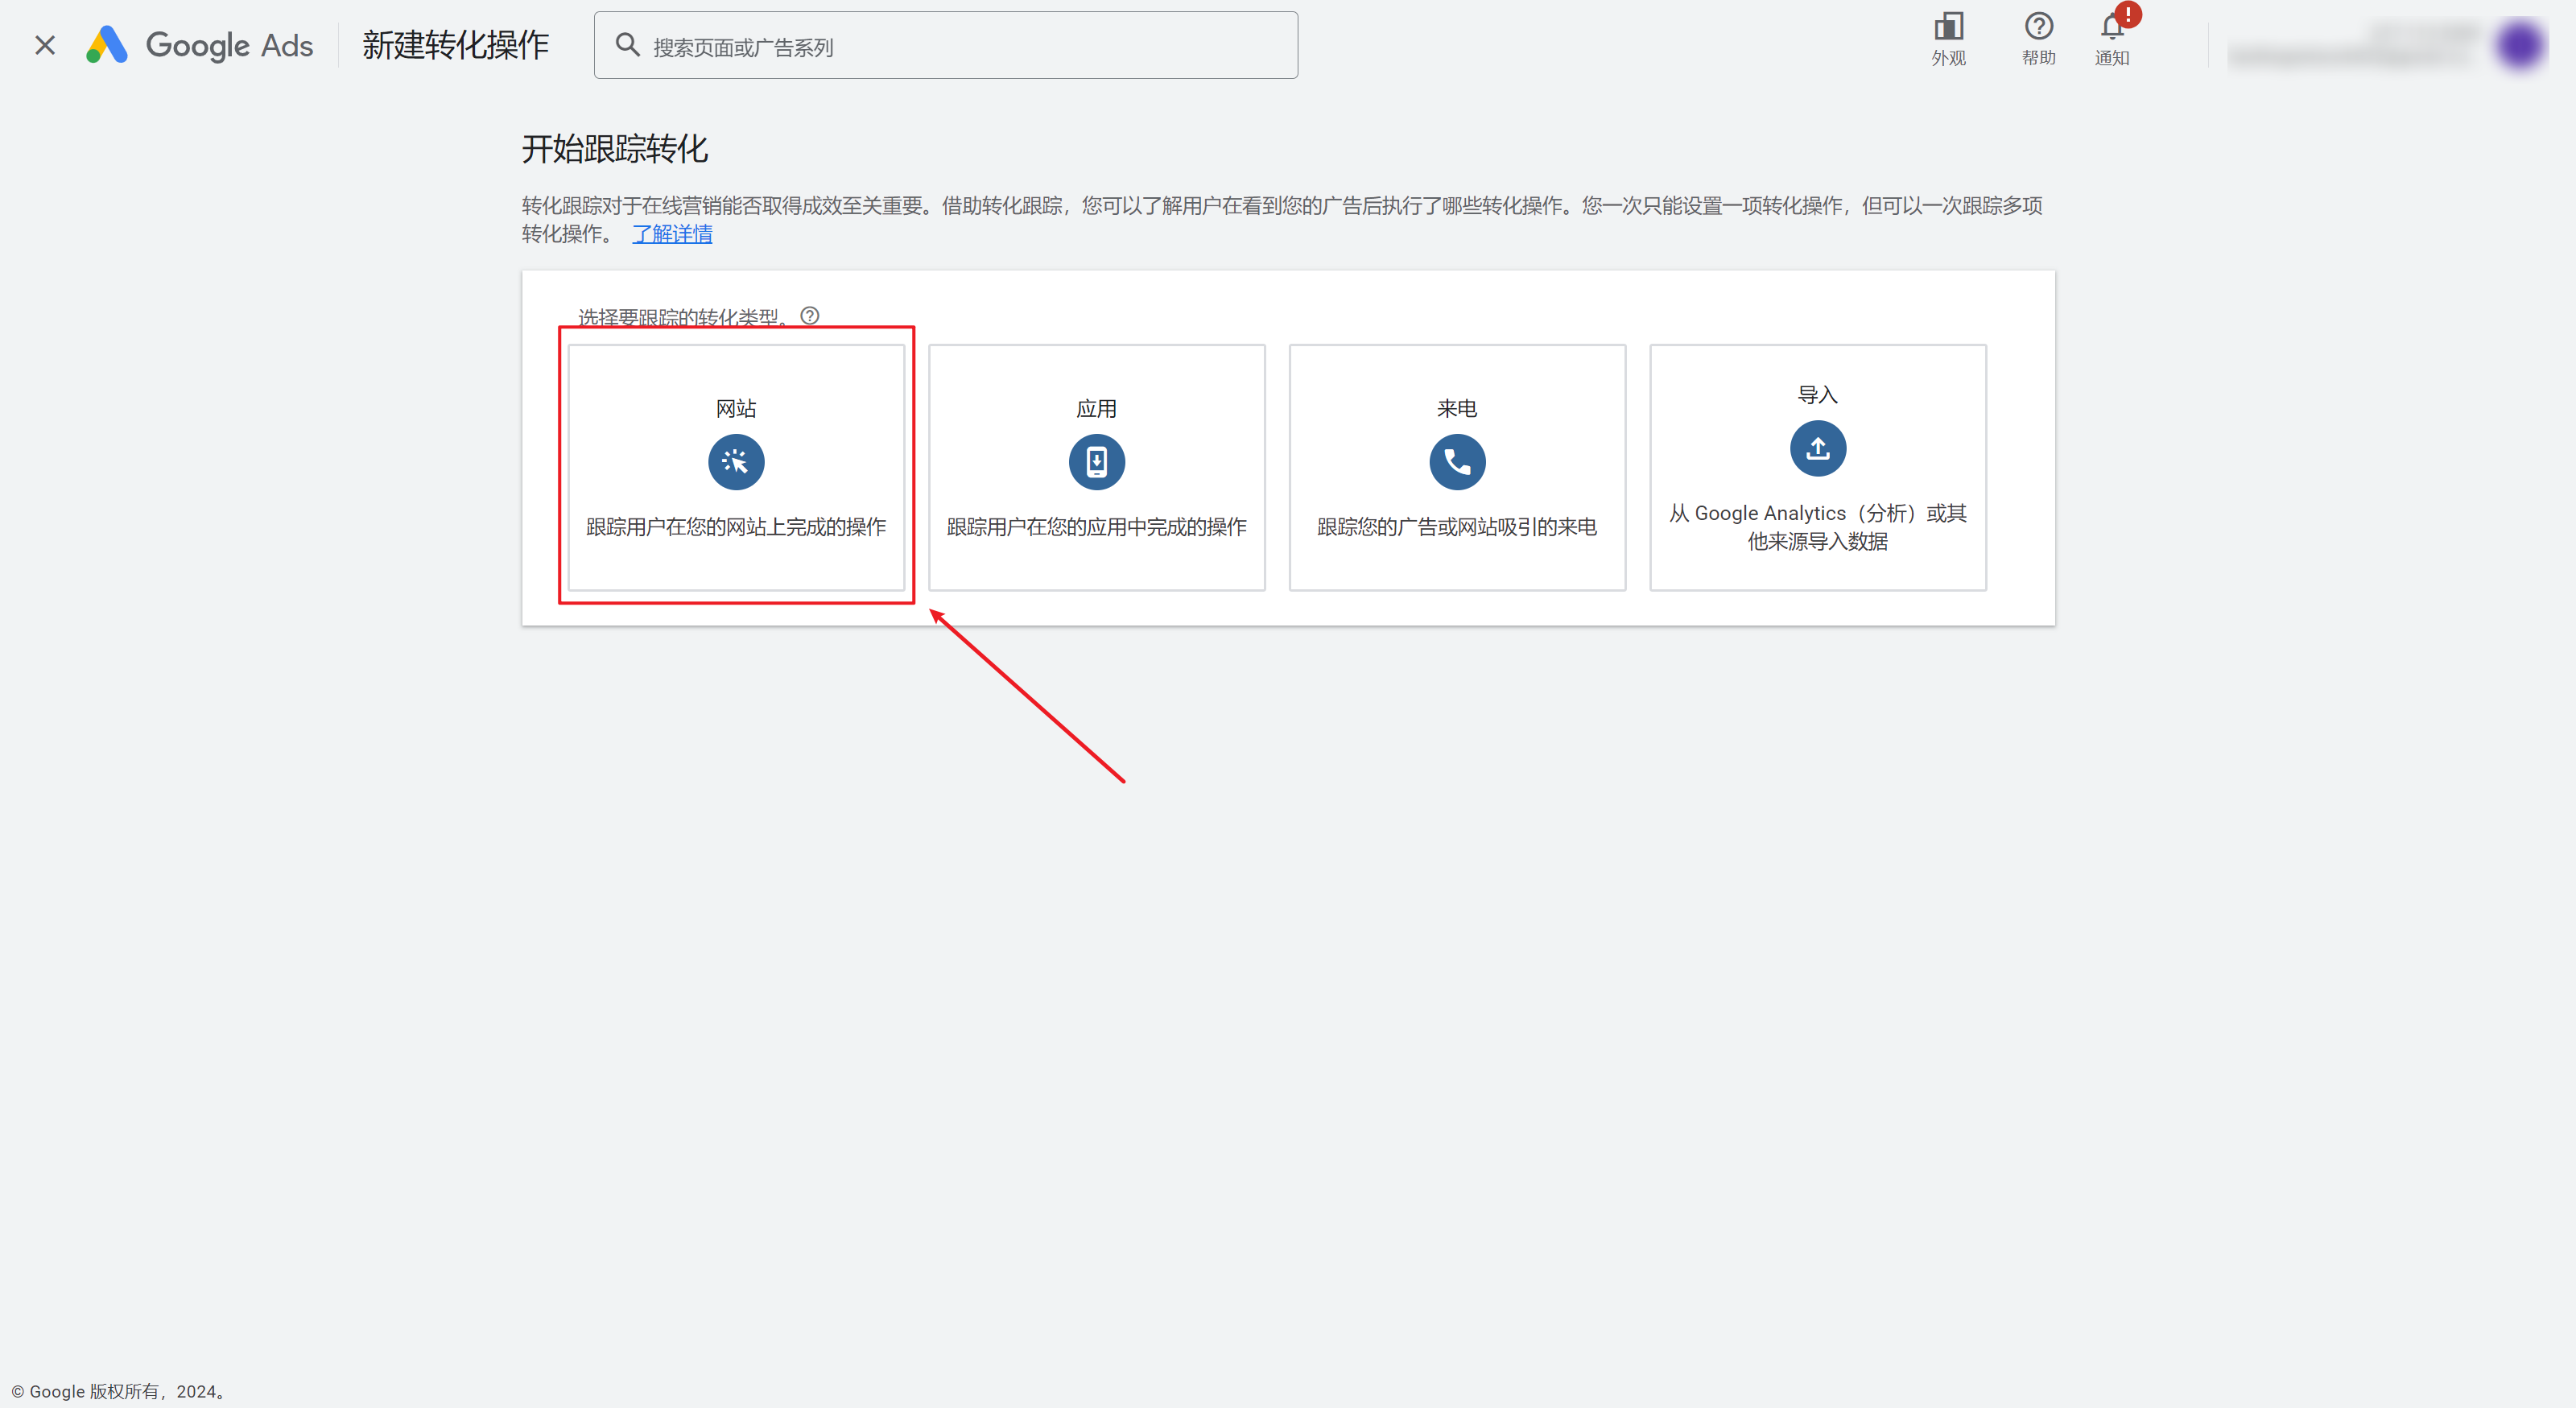Click the app download phone icon

(1096, 462)
